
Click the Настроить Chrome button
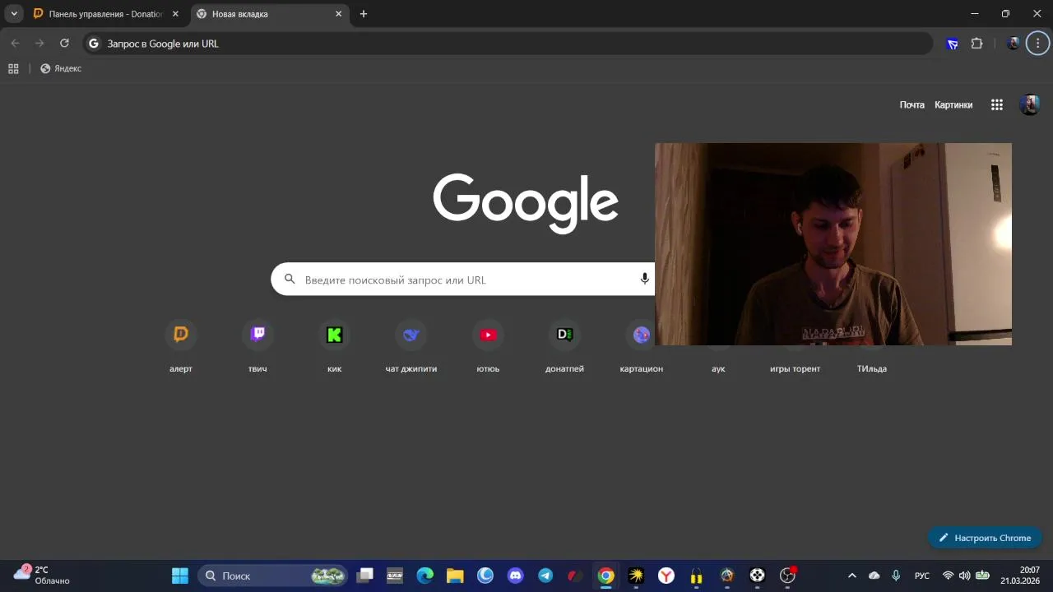pos(985,538)
